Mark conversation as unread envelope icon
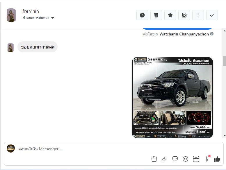Screen dimensions: 226x170 click(x=184, y=15)
